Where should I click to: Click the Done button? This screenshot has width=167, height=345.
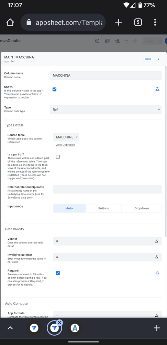(x=148, y=59)
